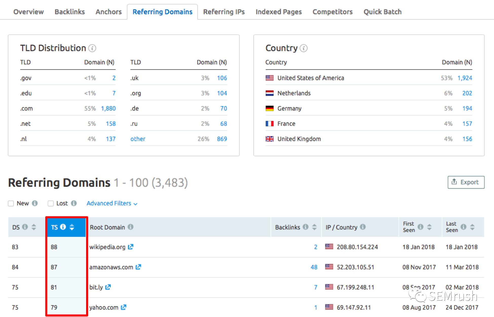Click the .edu domain count 7

pos(114,93)
